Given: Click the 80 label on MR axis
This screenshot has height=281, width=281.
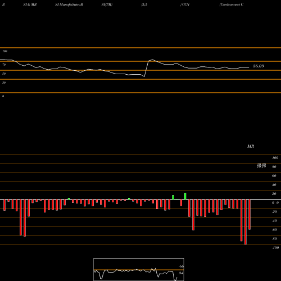Looking at the screenshot, I should pos(274,167).
